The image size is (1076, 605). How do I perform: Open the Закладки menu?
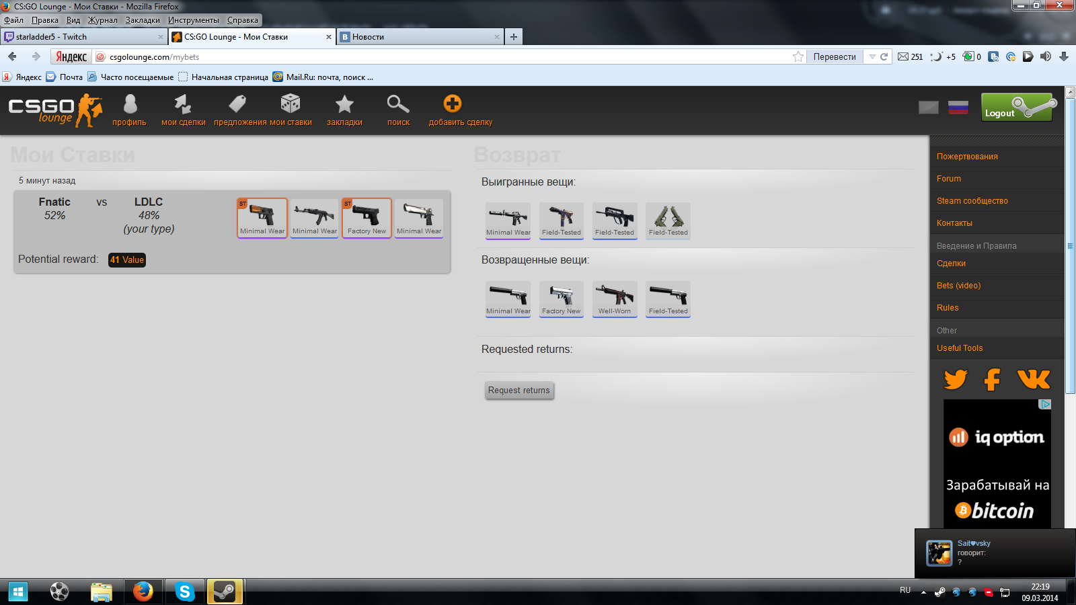click(x=143, y=20)
